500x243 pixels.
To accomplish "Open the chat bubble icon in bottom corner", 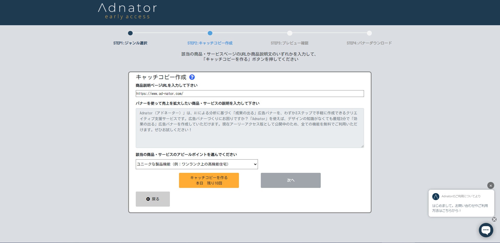I will 486,230.
